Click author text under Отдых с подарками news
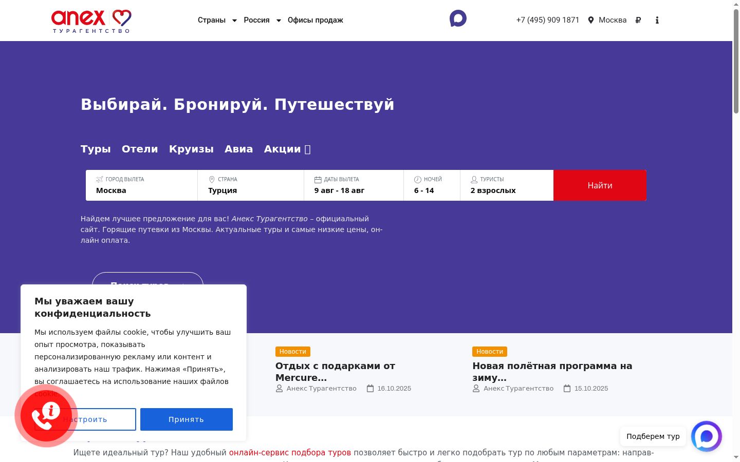 [322, 389]
